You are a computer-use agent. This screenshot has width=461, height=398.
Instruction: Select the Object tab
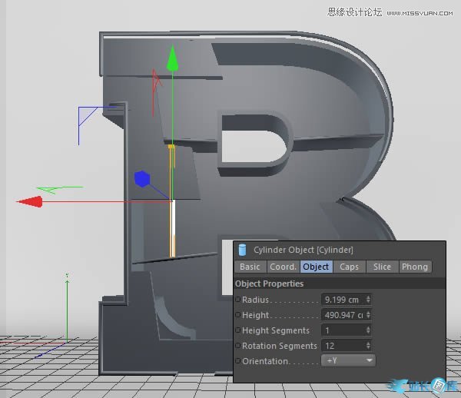[x=316, y=267]
